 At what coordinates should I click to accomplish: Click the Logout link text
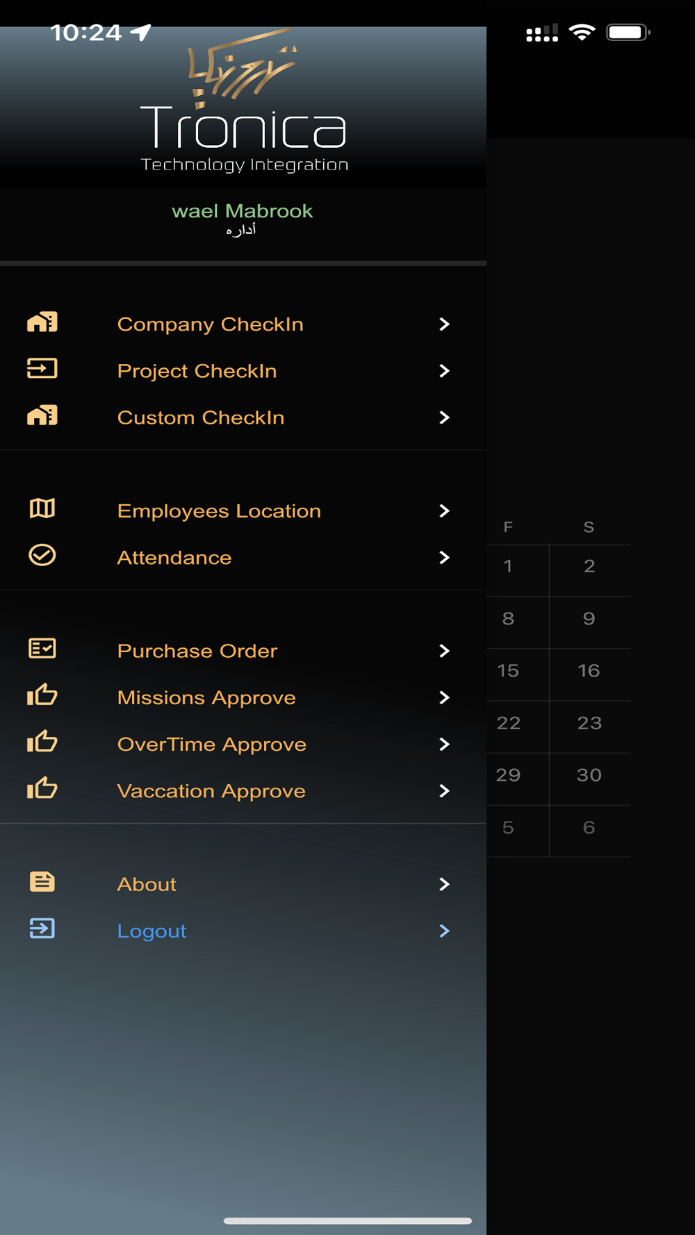pos(152,931)
